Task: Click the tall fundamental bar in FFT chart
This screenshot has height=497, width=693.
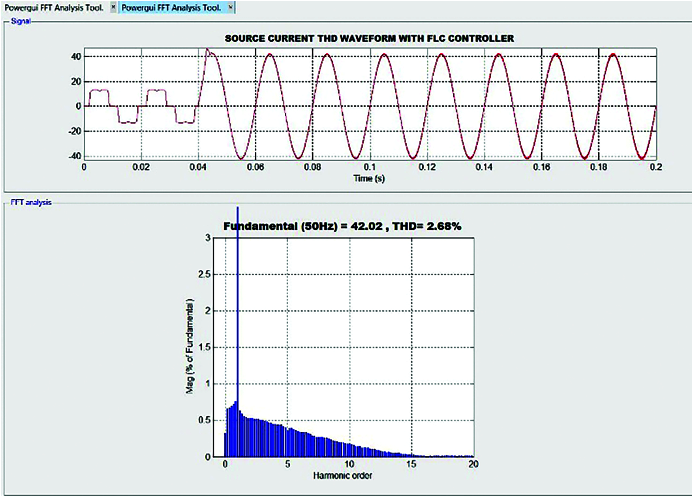Action: pyautogui.click(x=237, y=316)
